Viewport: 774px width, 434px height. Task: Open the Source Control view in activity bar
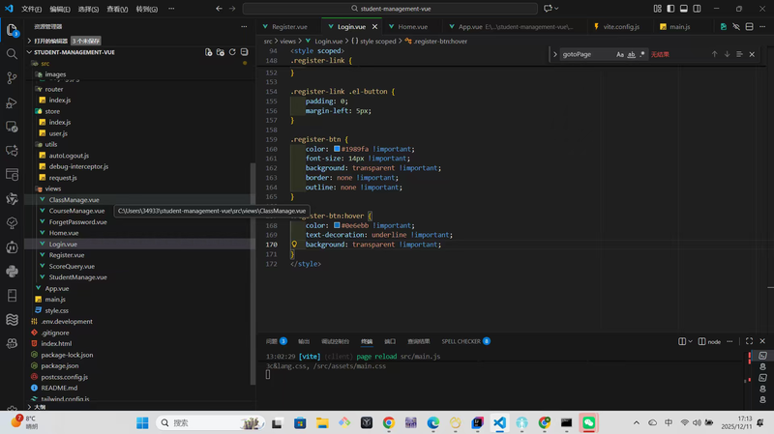[12, 78]
